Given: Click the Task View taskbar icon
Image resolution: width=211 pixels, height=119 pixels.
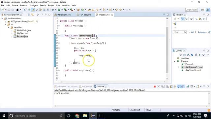Looking at the screenshot, I should 69,116.
